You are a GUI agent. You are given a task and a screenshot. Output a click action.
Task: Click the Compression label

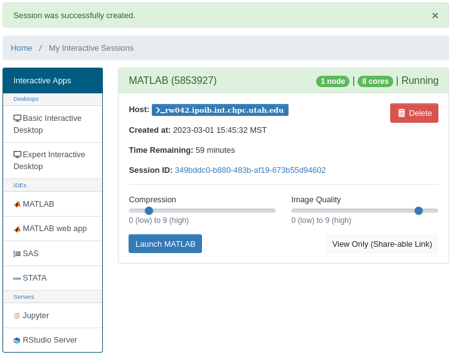coord(152,200)
